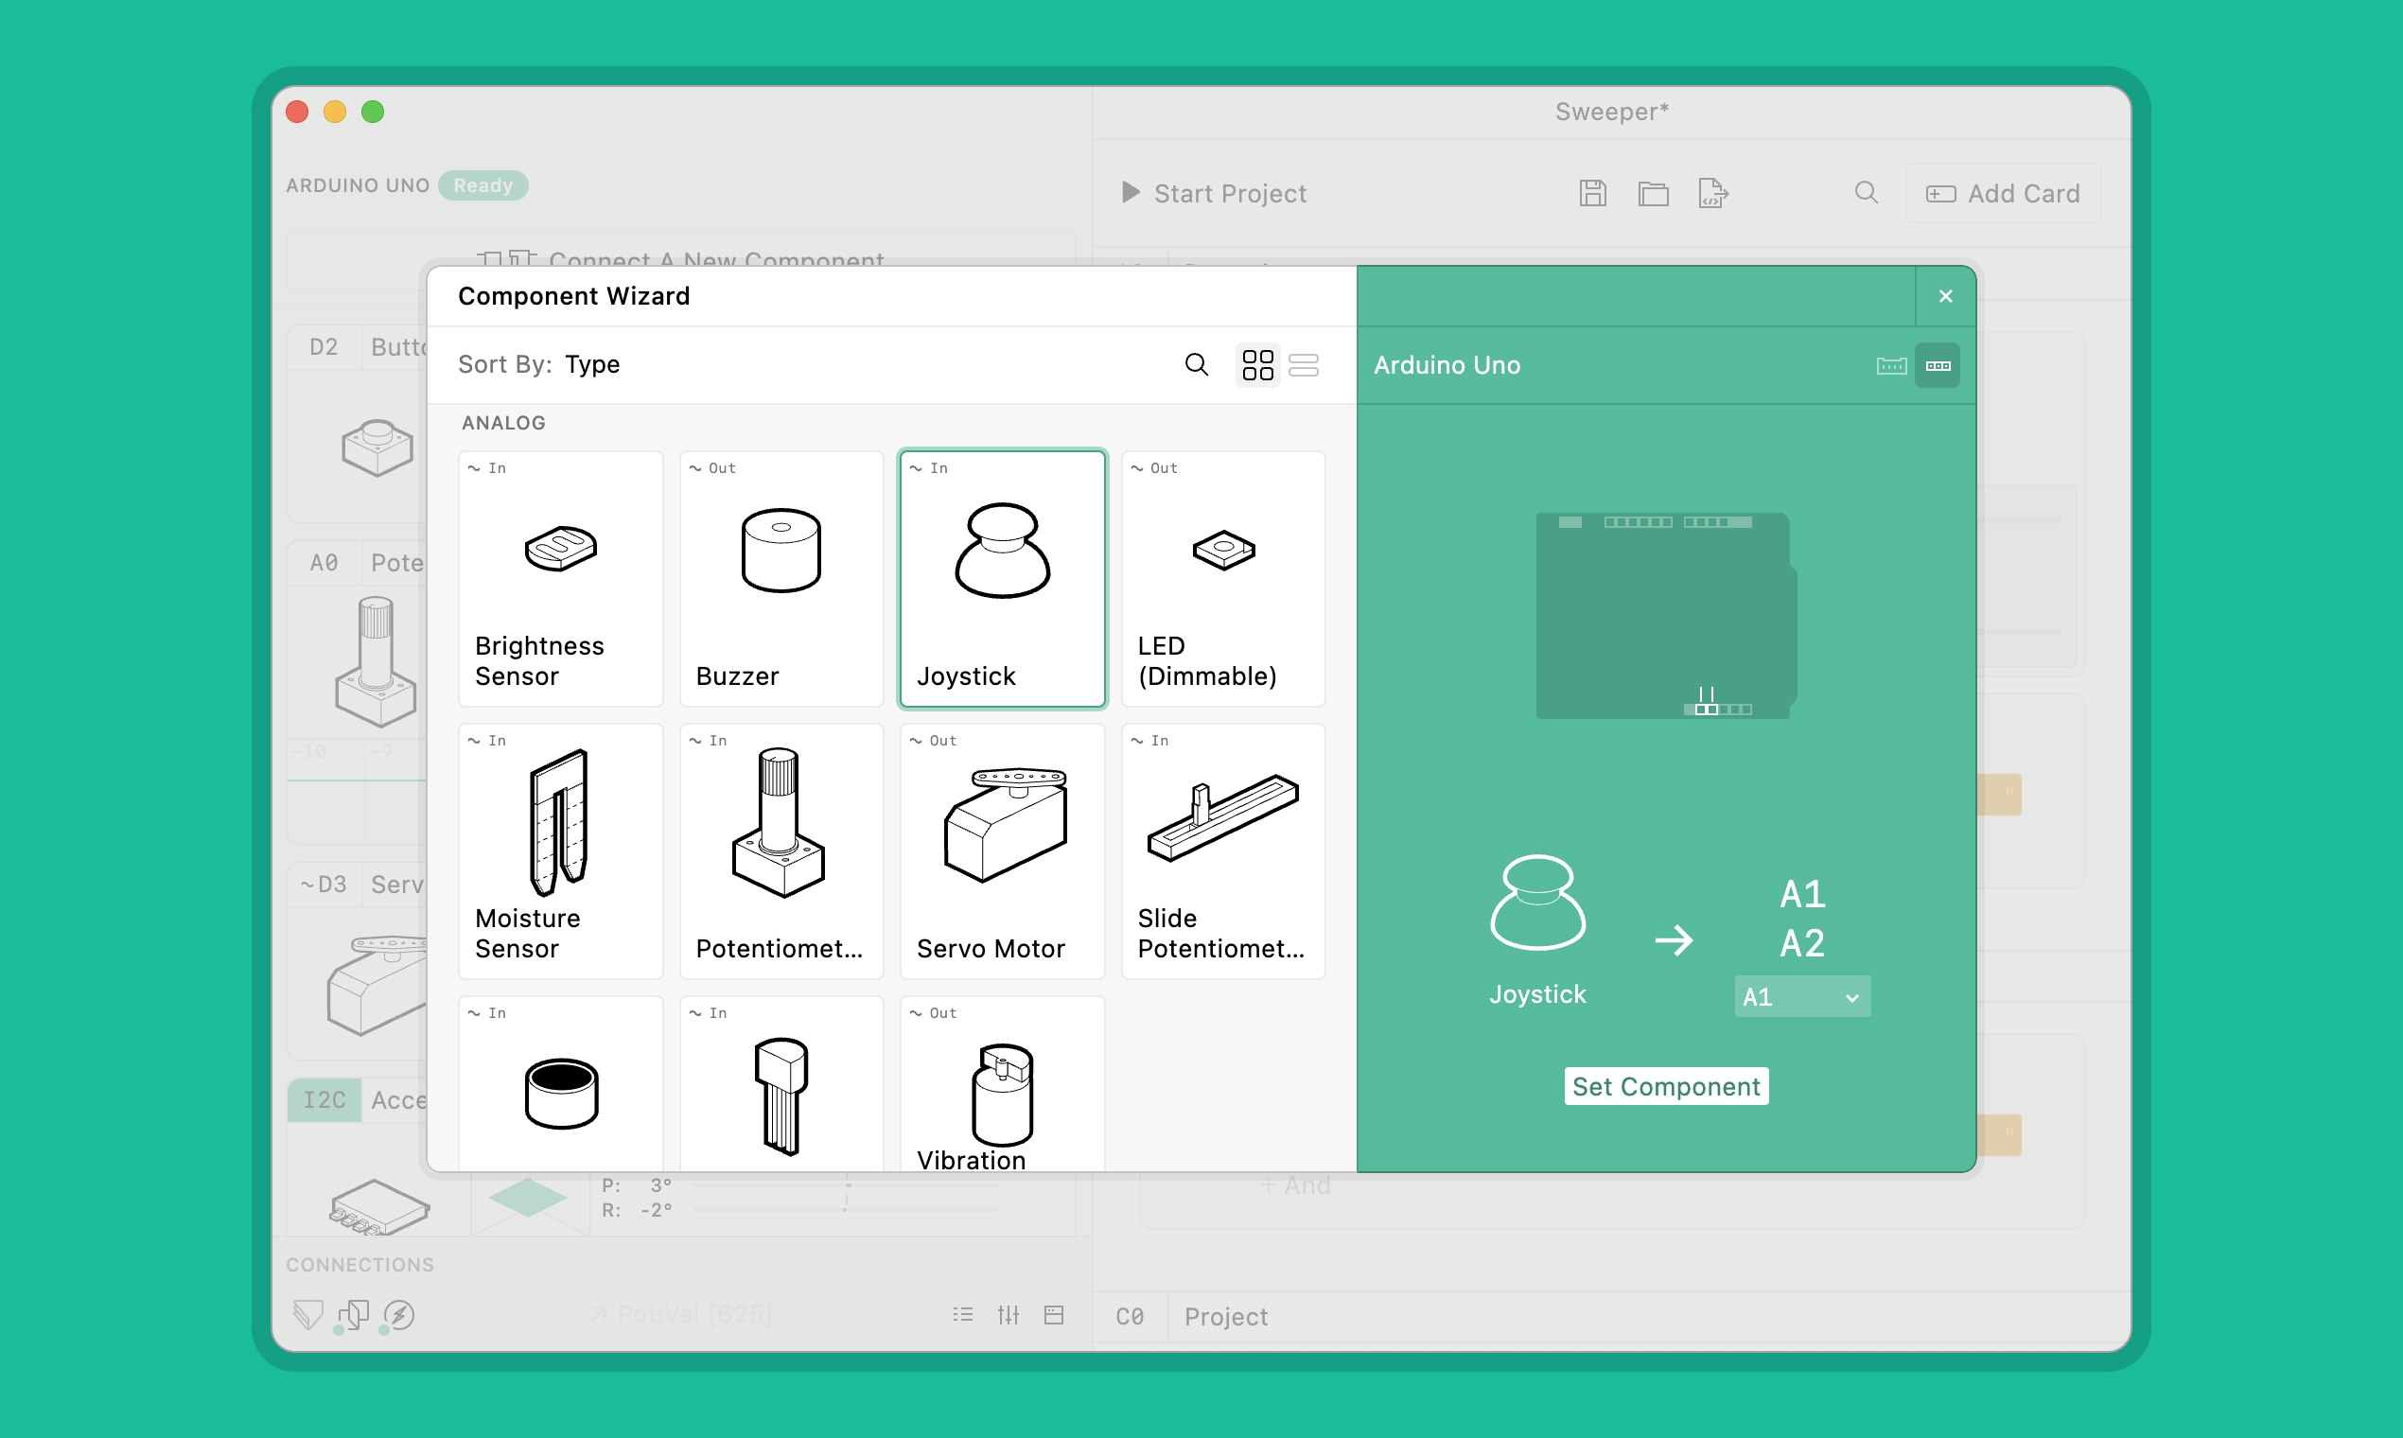Click the Add Card button

point(2003,194)
